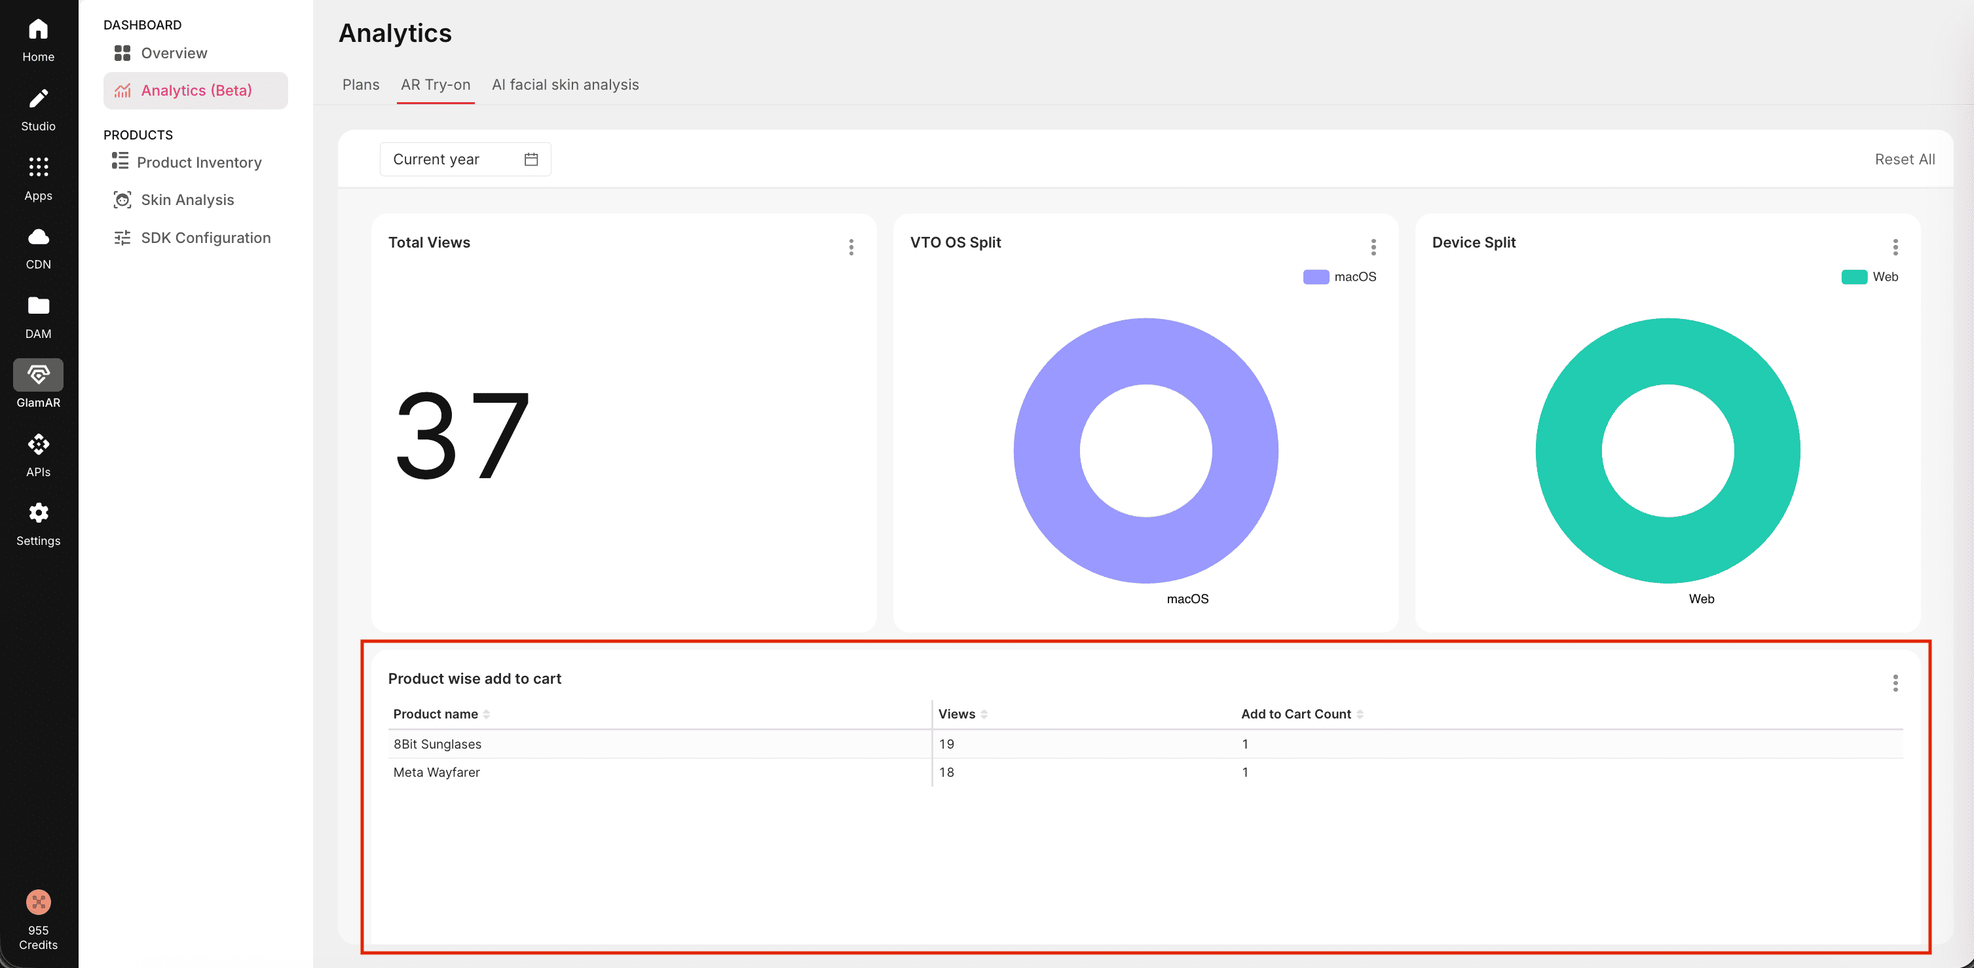Screen dimensions: 1974x968
Task: Open the Apps grid icon
Action: tap(39, 167)
